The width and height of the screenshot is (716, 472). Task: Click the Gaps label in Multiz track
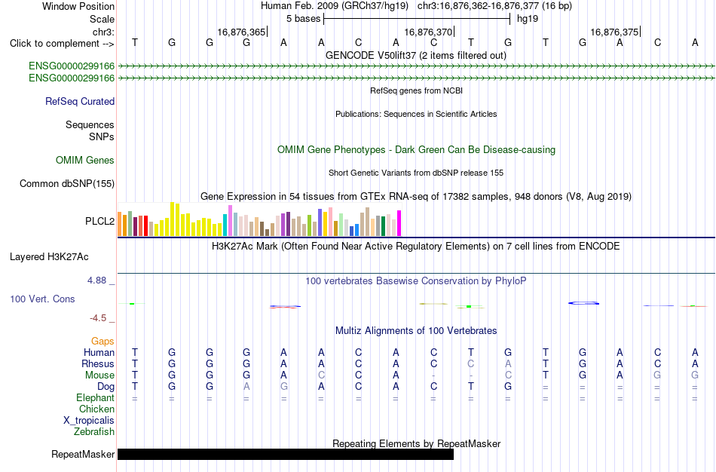click(103, 342)
